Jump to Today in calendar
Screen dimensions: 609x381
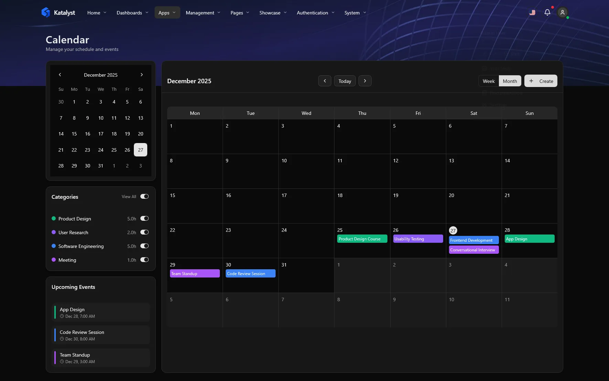(344, 81)
